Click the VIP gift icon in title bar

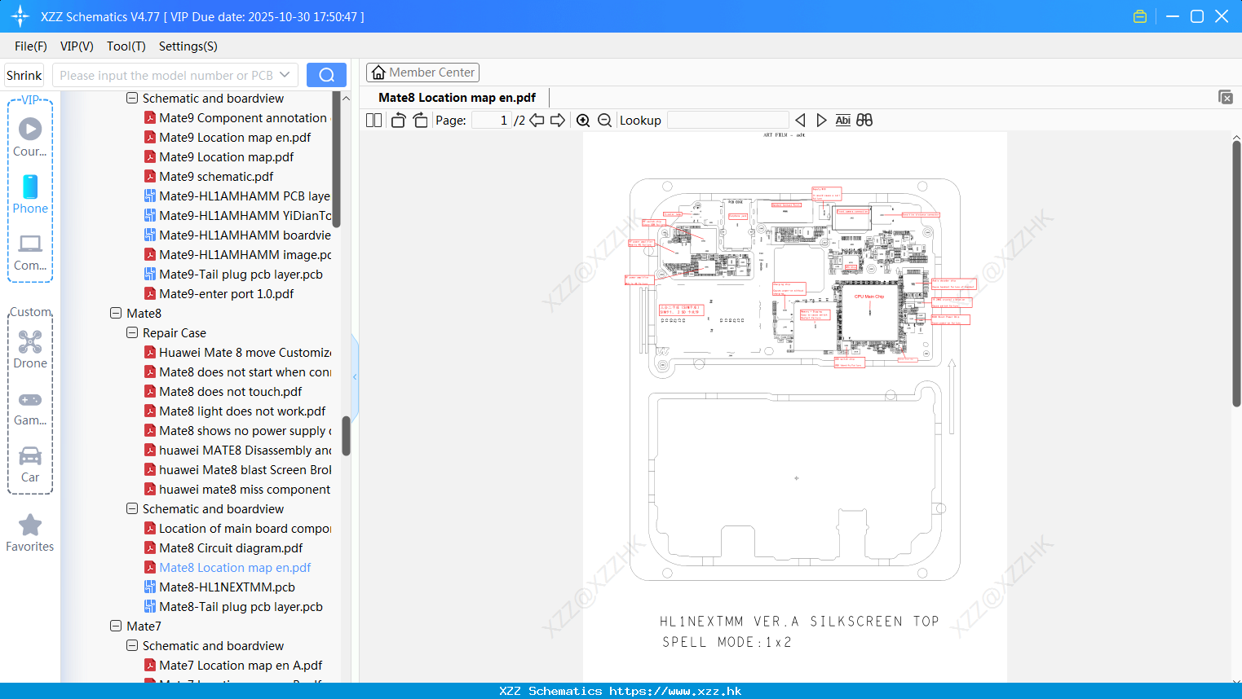[x=1140, y=16]
